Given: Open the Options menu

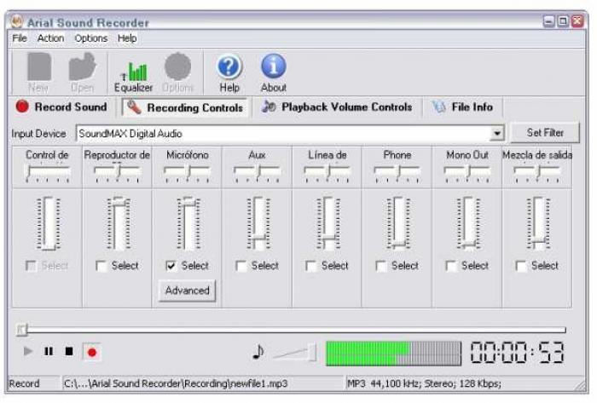Looking at the screenshot, I should point(91,38).
